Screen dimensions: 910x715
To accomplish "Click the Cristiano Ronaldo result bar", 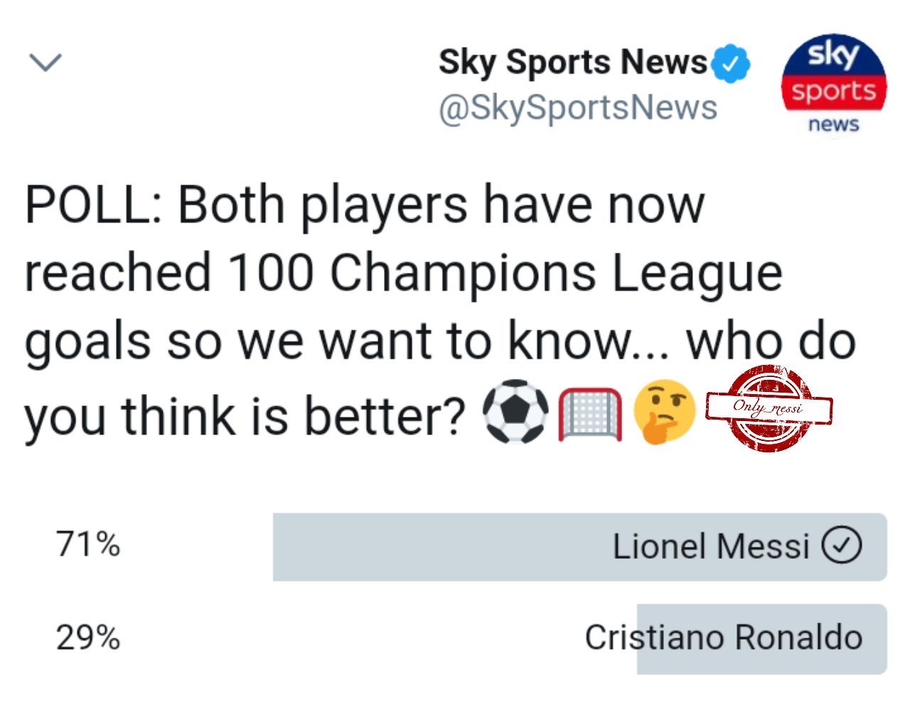I will 762,638.
